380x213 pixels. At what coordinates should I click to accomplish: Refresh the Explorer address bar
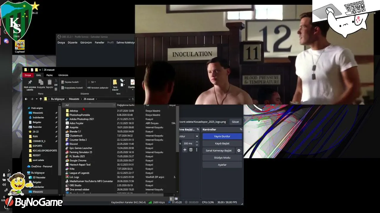coord(133,99)
